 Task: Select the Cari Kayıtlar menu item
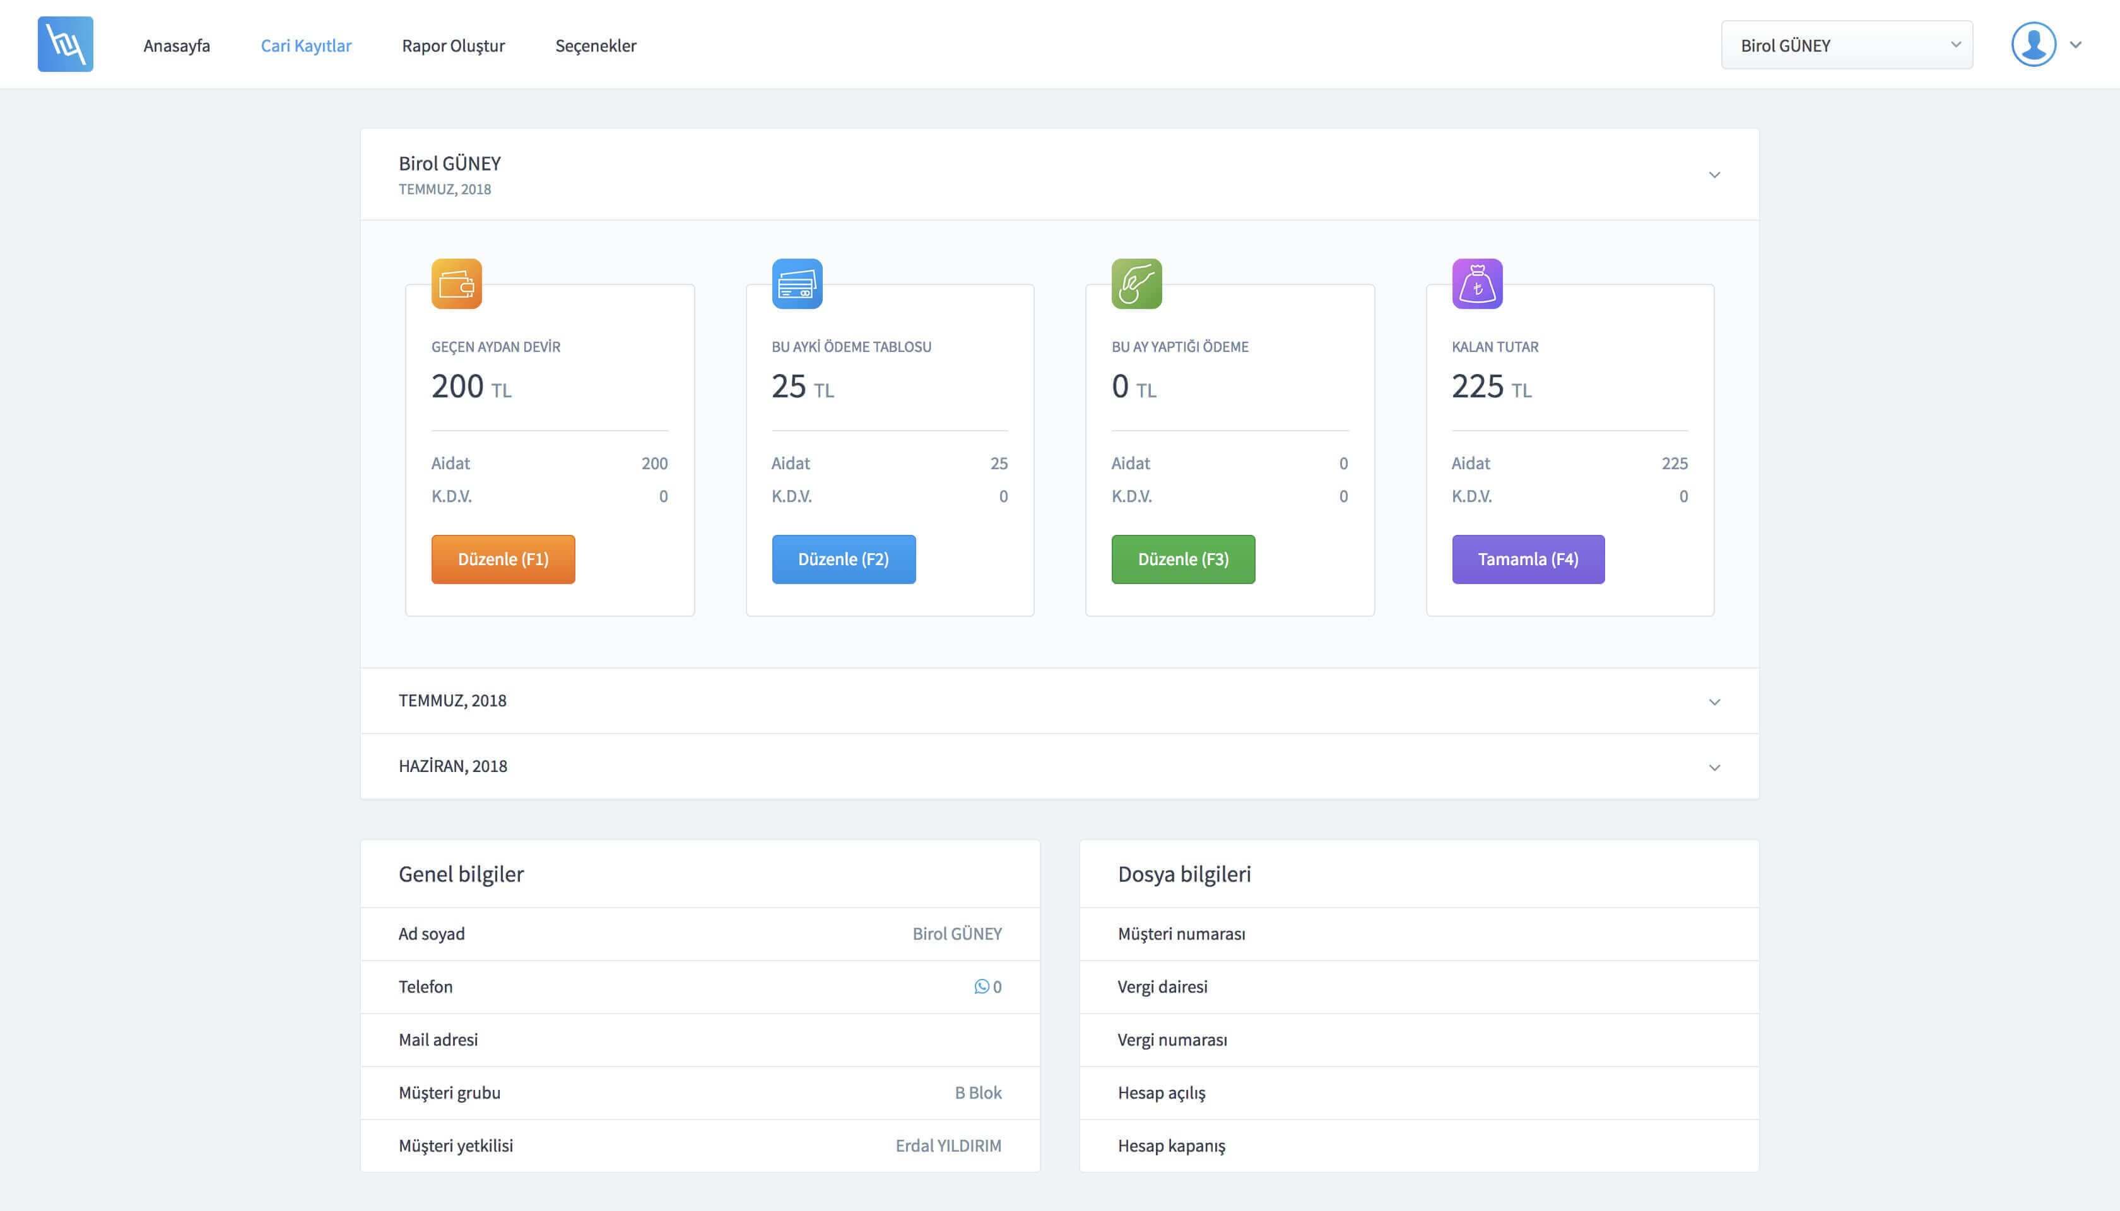click(x=305, y=46)
